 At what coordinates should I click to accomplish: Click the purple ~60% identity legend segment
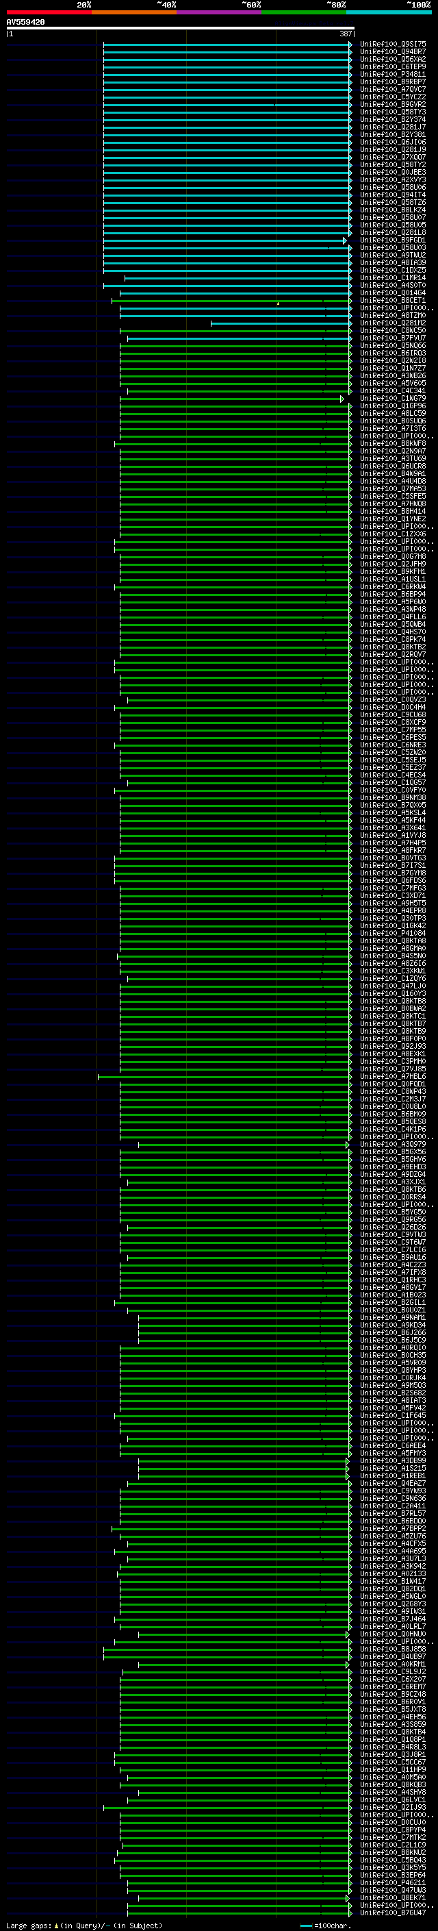pos(220,12)
